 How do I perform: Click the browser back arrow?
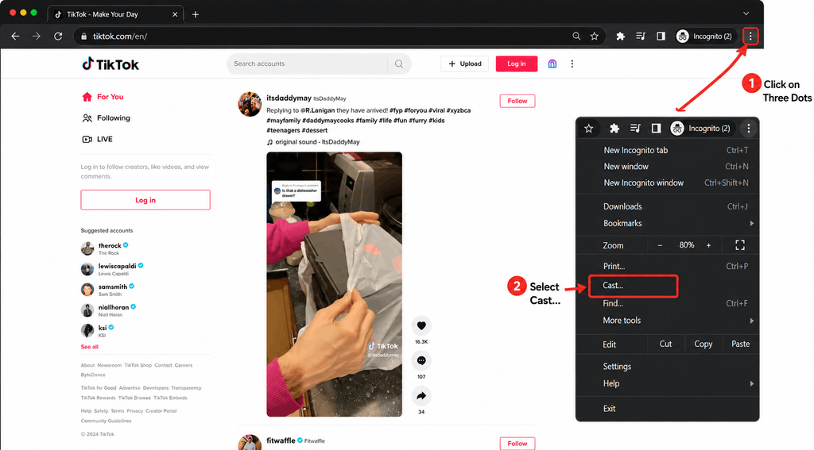16,37
